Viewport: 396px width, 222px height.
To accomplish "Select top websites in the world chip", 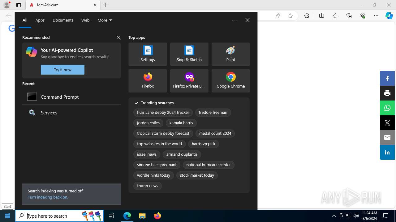I will click(159, 144).
